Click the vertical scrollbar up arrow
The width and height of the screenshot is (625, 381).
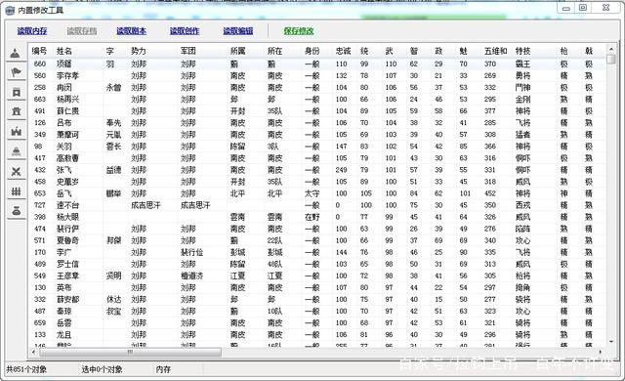611,49
